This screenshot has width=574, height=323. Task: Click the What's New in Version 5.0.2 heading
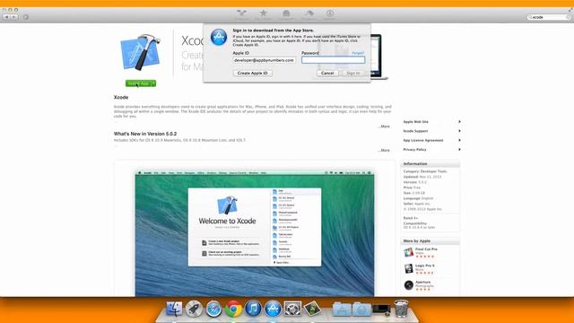[x=145, y=134]
